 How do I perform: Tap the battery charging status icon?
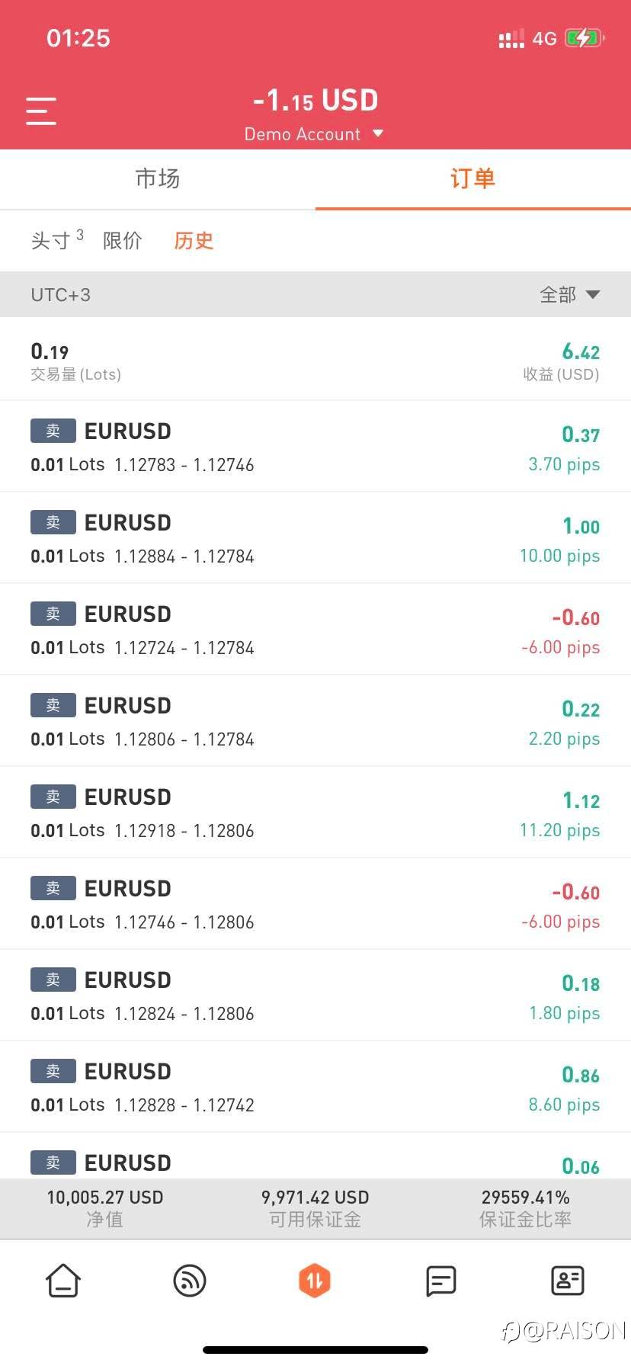pos(584,38)
